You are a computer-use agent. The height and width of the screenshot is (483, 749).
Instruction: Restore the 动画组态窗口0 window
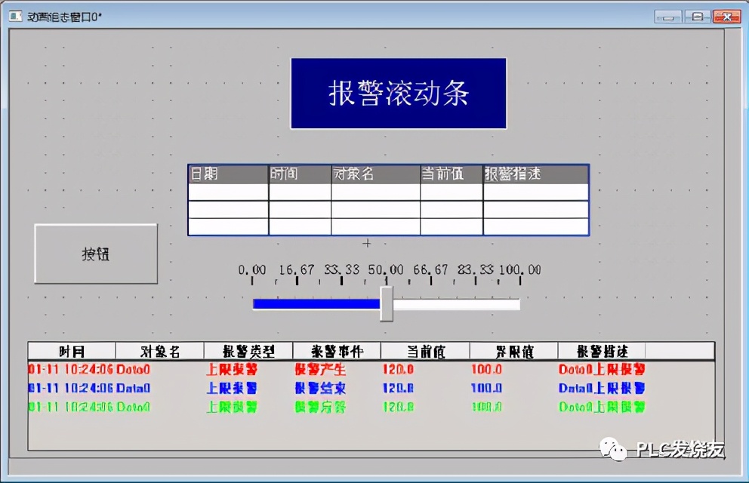click(698, 17)
